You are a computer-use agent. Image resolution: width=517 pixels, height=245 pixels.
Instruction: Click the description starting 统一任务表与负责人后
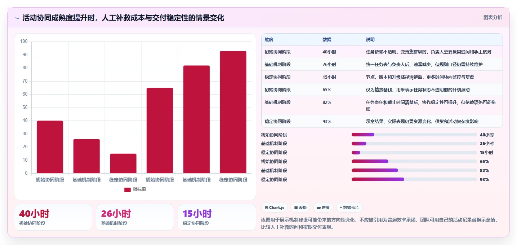(424, 64)
